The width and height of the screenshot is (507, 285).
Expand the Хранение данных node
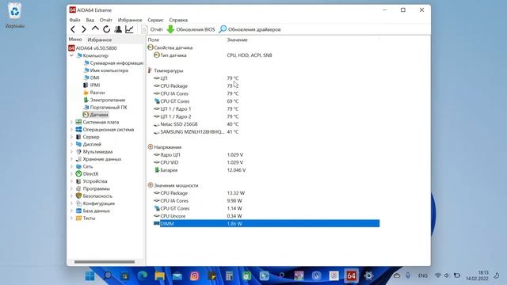[71, 159]
